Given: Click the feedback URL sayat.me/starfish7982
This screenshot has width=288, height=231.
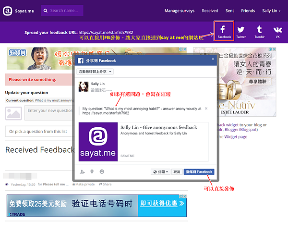Looking at the screenshot, I should [106, 32].
